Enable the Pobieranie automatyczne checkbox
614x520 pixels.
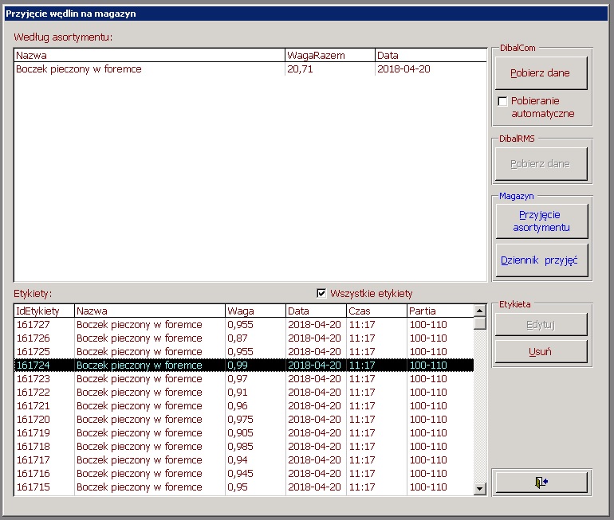pos(502,101)
